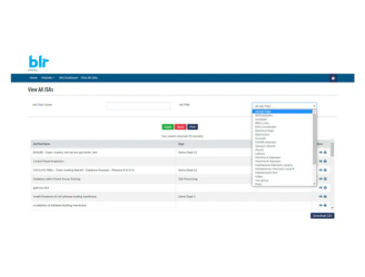Pick EHS Coordinator from the list
Viewport: 365px width, 277px height.
coord(265,127)
